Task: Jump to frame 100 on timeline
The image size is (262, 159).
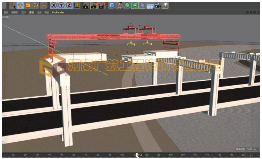Action: [x=122, y=154]
